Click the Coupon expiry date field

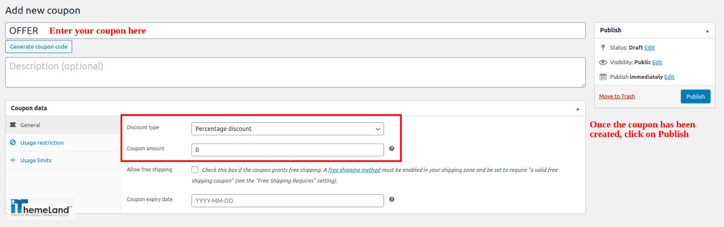point(287,201)
